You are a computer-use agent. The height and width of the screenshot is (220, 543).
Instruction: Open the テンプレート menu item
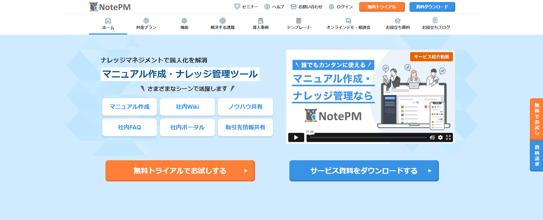click(x=299, y=27)
